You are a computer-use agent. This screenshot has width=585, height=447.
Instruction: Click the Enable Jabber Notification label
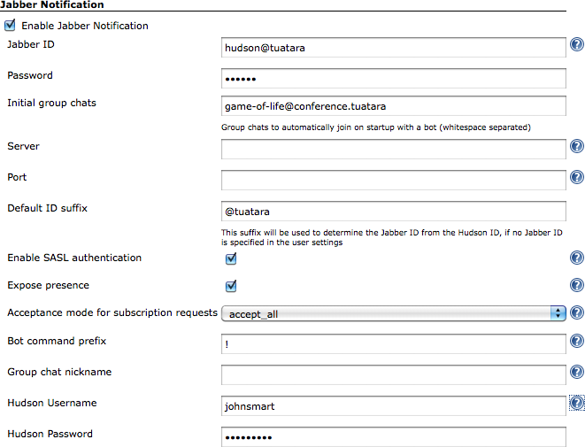click(85, 26)
